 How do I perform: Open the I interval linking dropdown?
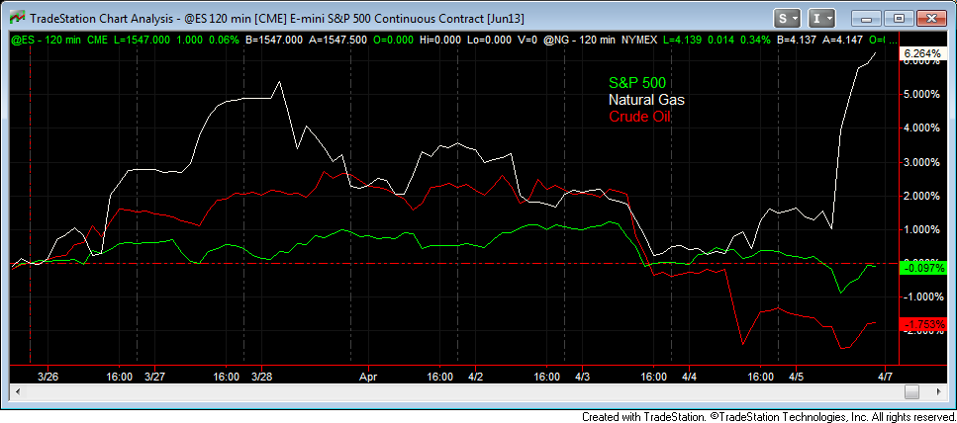(x=821, y=18)
